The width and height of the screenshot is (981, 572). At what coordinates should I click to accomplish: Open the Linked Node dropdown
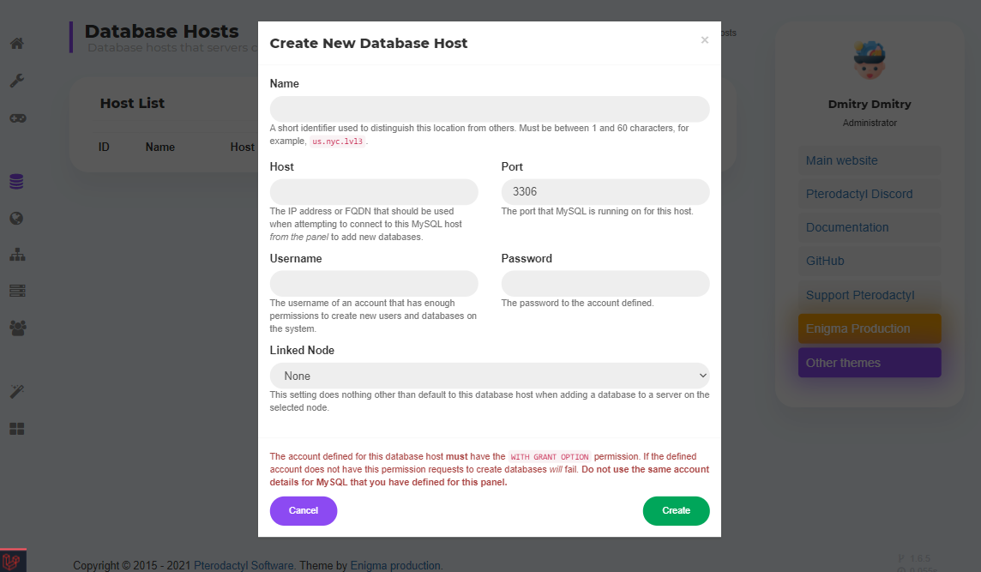click(490, 376)
